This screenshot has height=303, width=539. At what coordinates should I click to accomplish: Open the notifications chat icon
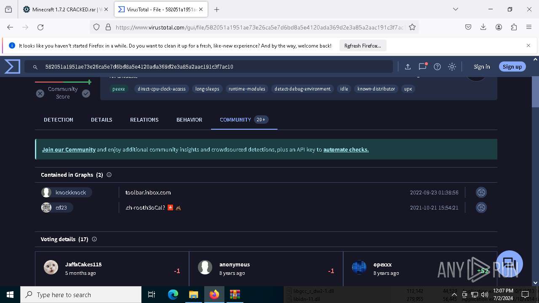coord(422,66)
